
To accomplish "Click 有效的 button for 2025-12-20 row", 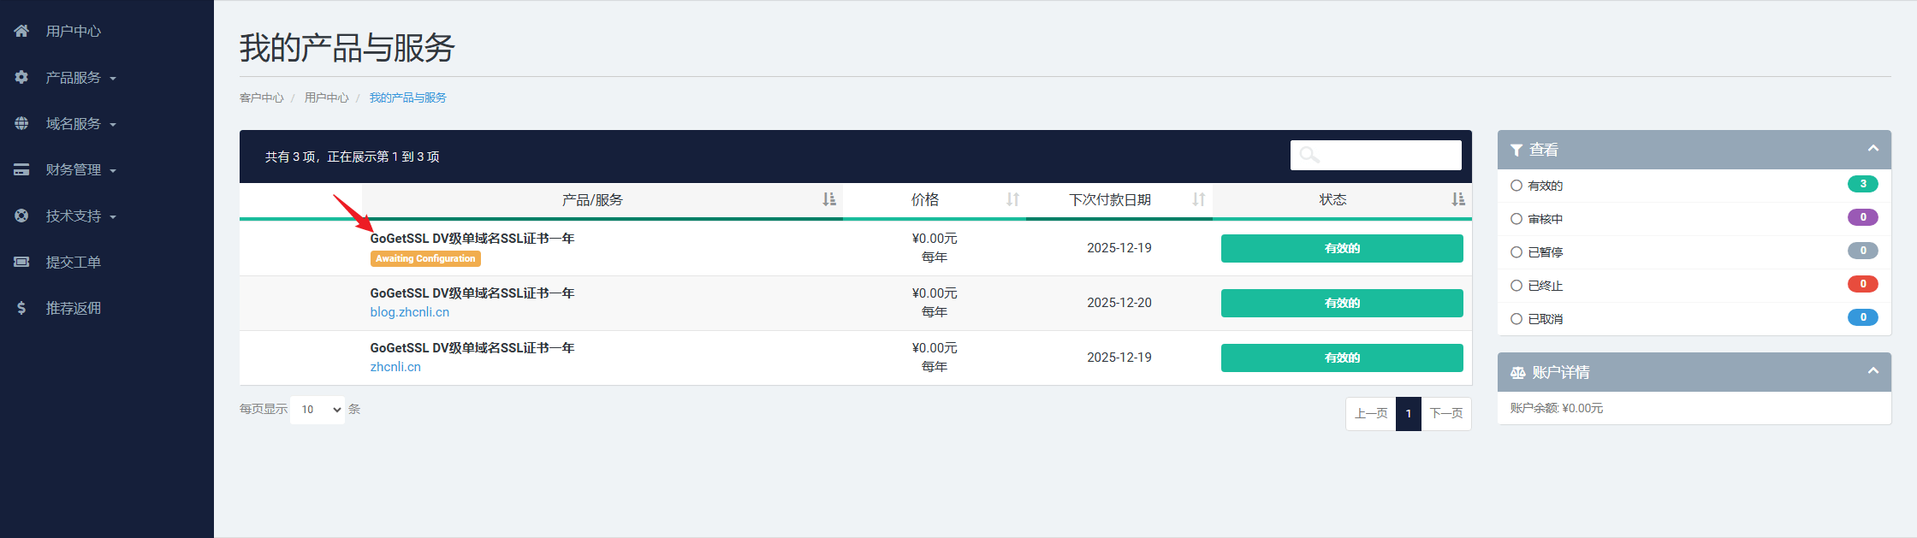I will [x=1342, y=303].
